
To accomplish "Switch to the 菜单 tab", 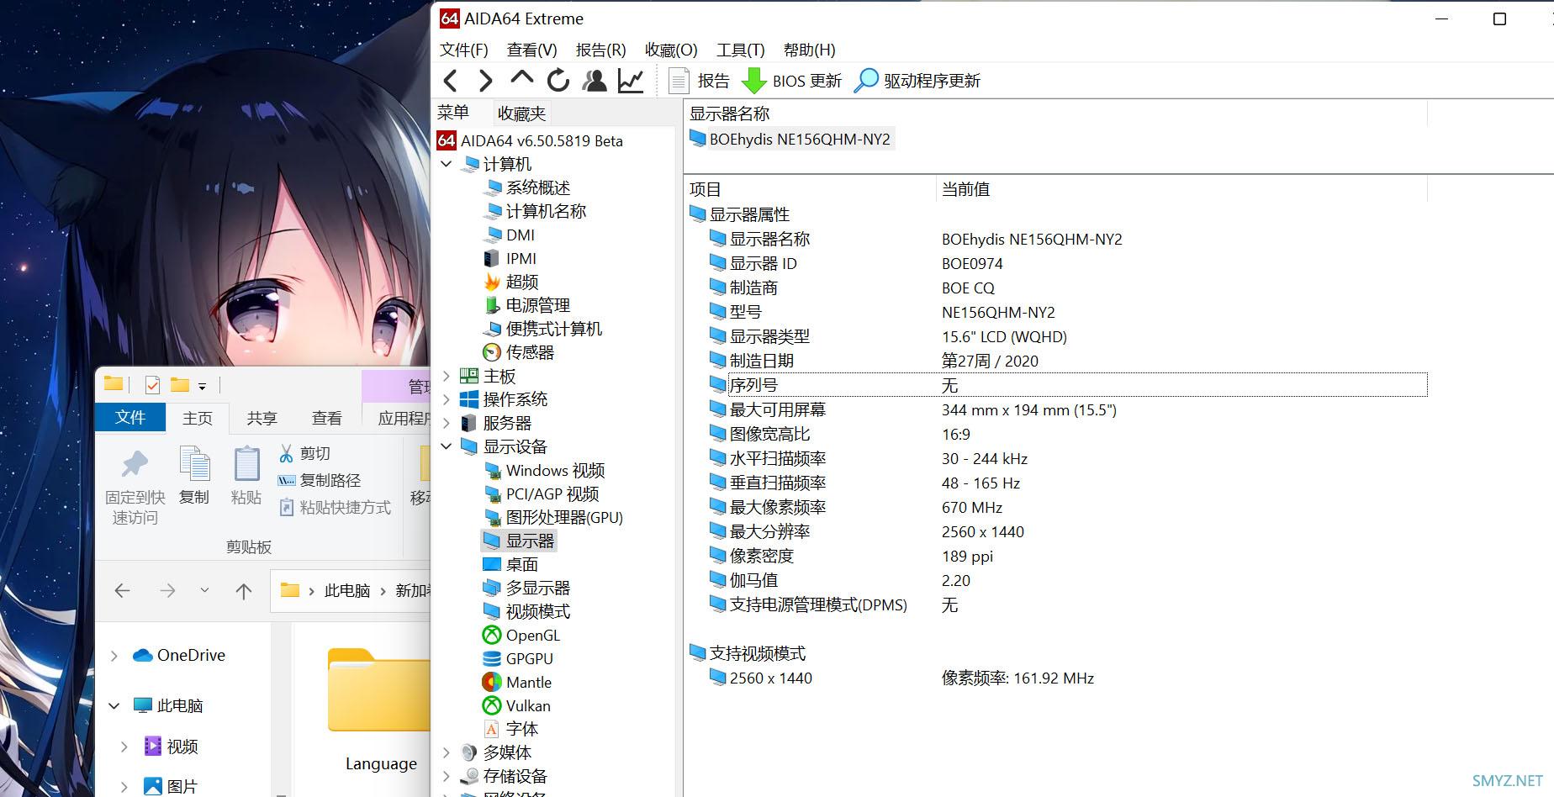I will 453,113.
